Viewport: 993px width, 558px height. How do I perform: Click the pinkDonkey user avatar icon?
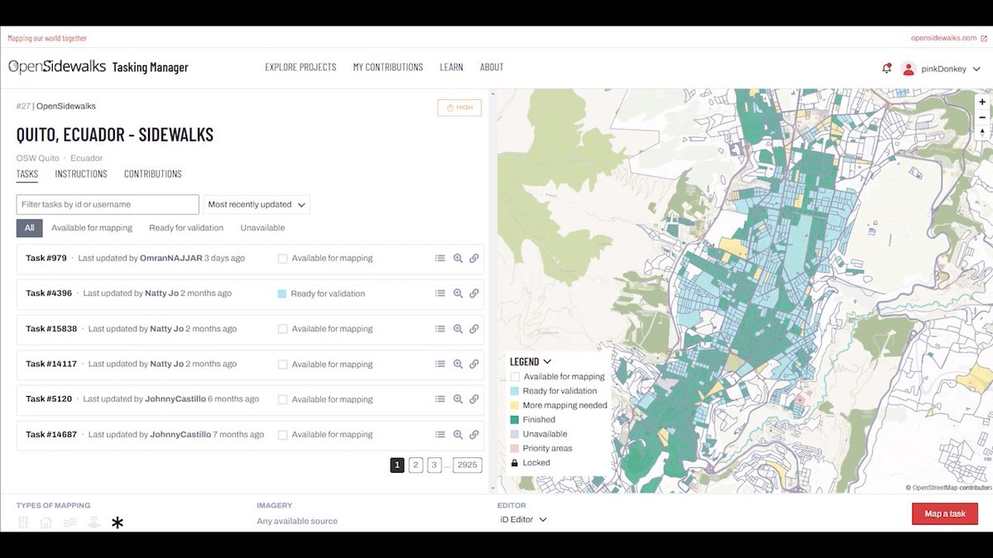click(x=906, y=69)
